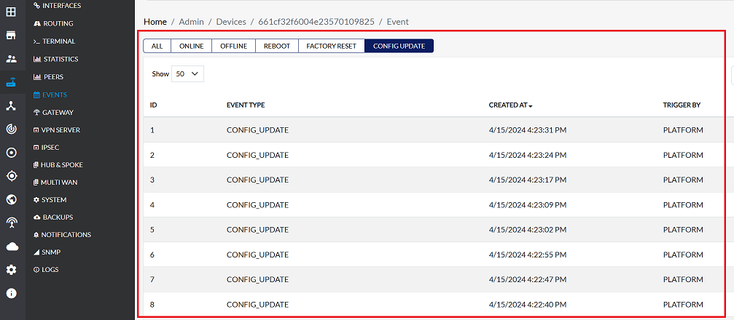Filter events by REBOOT tab
Screen dimensions: 734x320
coord(277,46)
